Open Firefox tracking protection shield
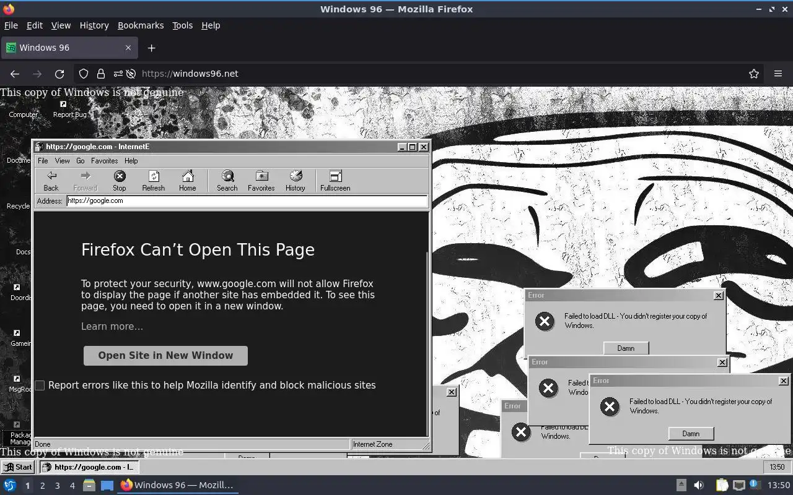793x495 pixels. click(84, 74)
